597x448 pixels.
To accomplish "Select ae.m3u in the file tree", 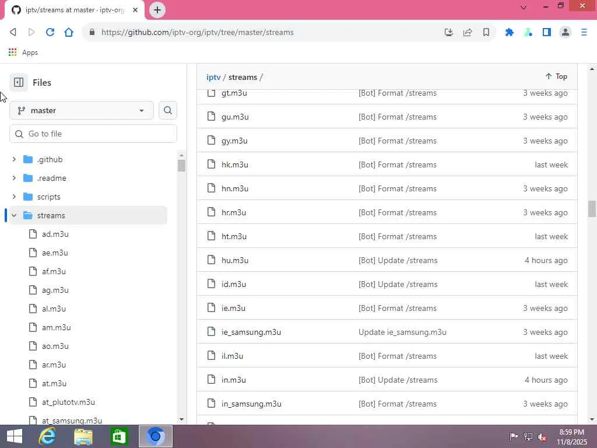I will (55, 253).
